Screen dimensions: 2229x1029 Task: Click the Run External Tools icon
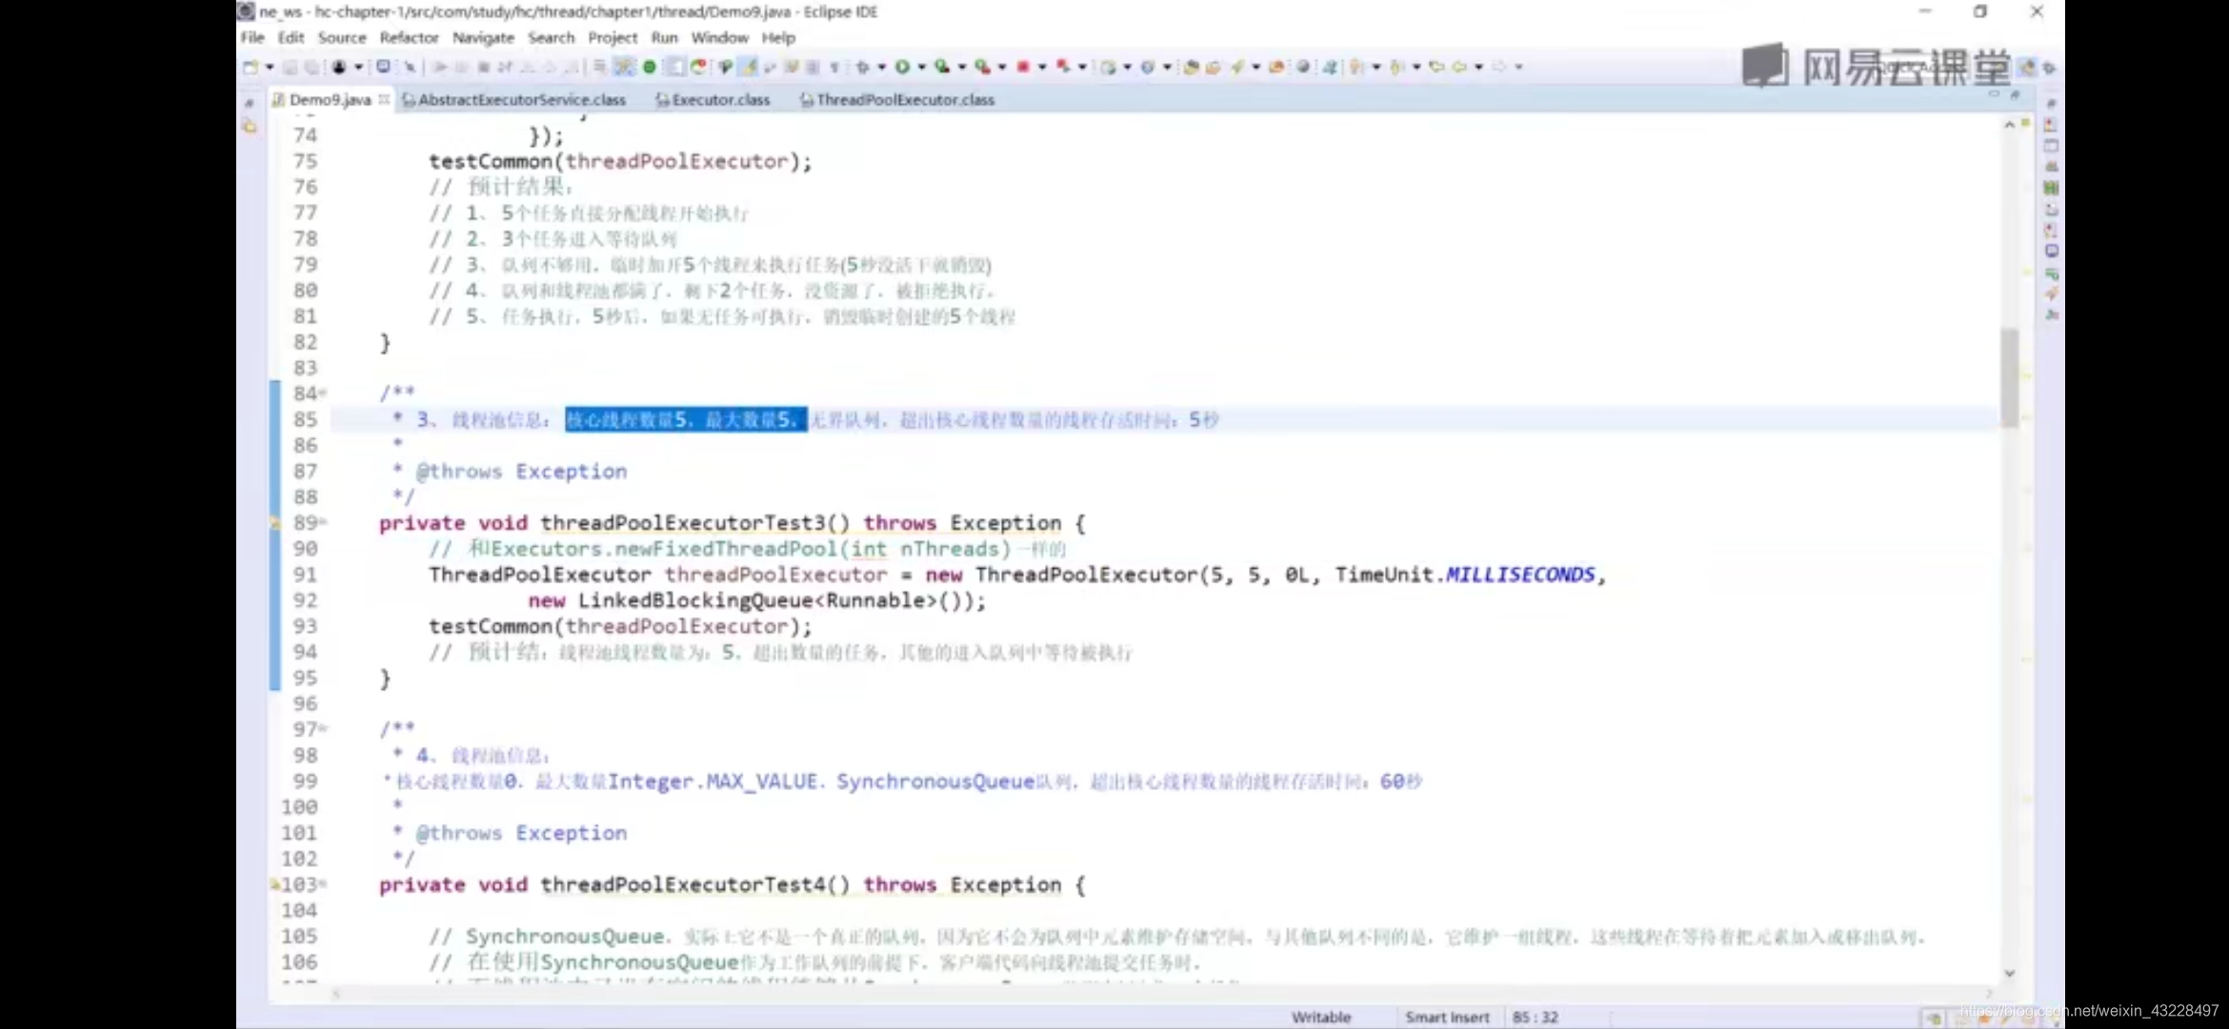982,67
